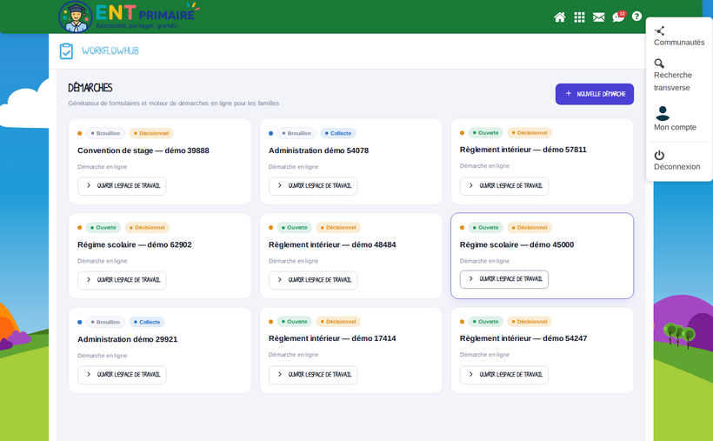
Task: Click Ouverte badge on Règlement intérieur 57811
Action: (486, 133)
